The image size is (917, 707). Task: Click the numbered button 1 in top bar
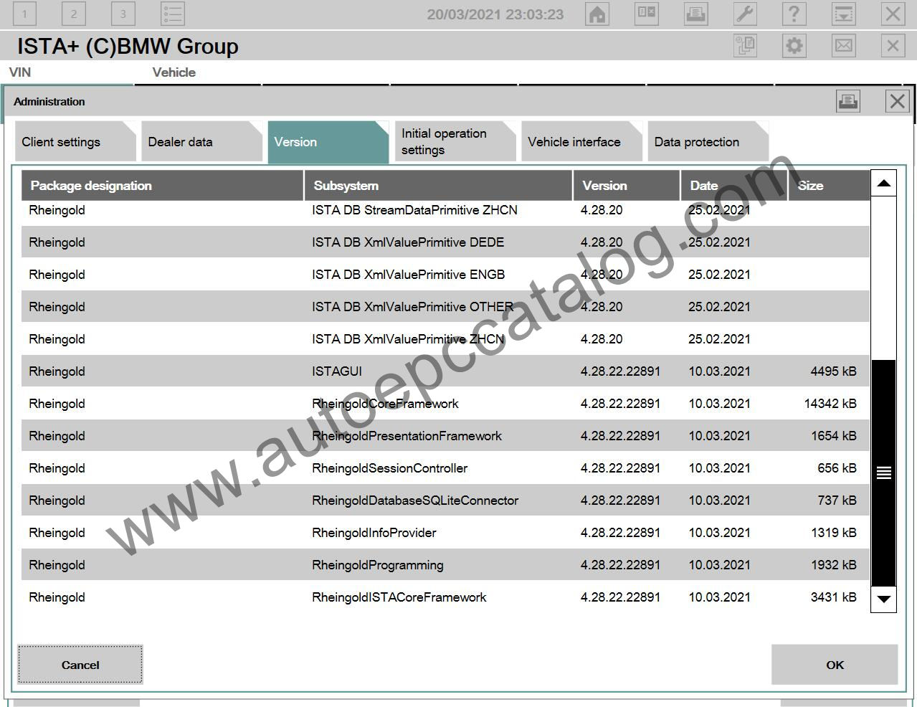(24, 14)
